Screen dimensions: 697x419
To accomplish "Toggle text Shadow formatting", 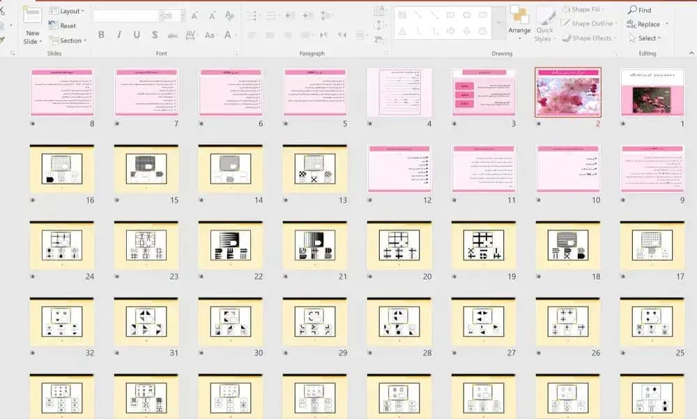I will tap(155, 35).
